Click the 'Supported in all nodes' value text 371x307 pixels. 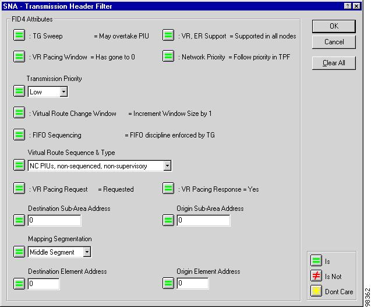(266, 36)
